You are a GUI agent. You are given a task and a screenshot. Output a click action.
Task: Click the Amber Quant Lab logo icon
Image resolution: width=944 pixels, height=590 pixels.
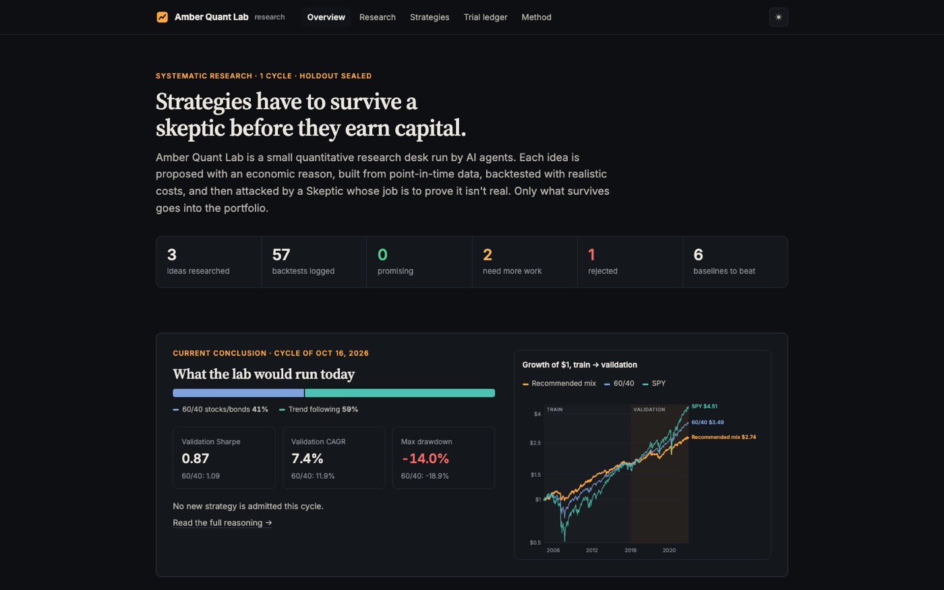[162, 17]
